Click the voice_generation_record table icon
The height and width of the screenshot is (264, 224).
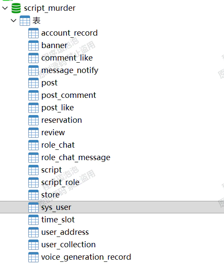33,257
